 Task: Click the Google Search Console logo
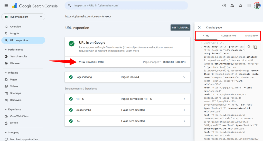[x=35, y=6]
